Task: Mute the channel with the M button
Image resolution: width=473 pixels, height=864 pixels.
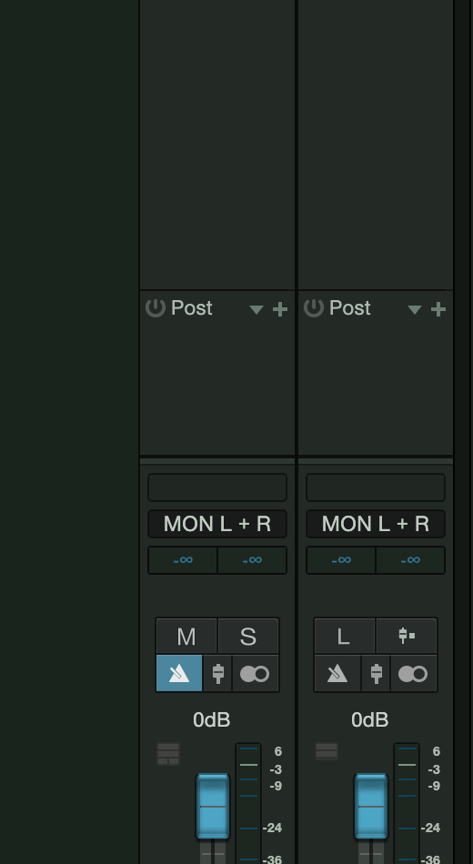Action: tap(186, 636)
